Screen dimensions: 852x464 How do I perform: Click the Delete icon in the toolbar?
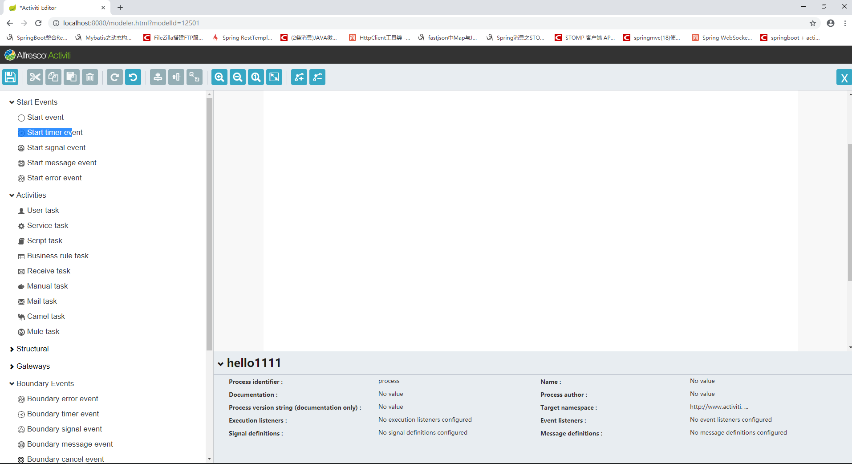pos(90,77)
